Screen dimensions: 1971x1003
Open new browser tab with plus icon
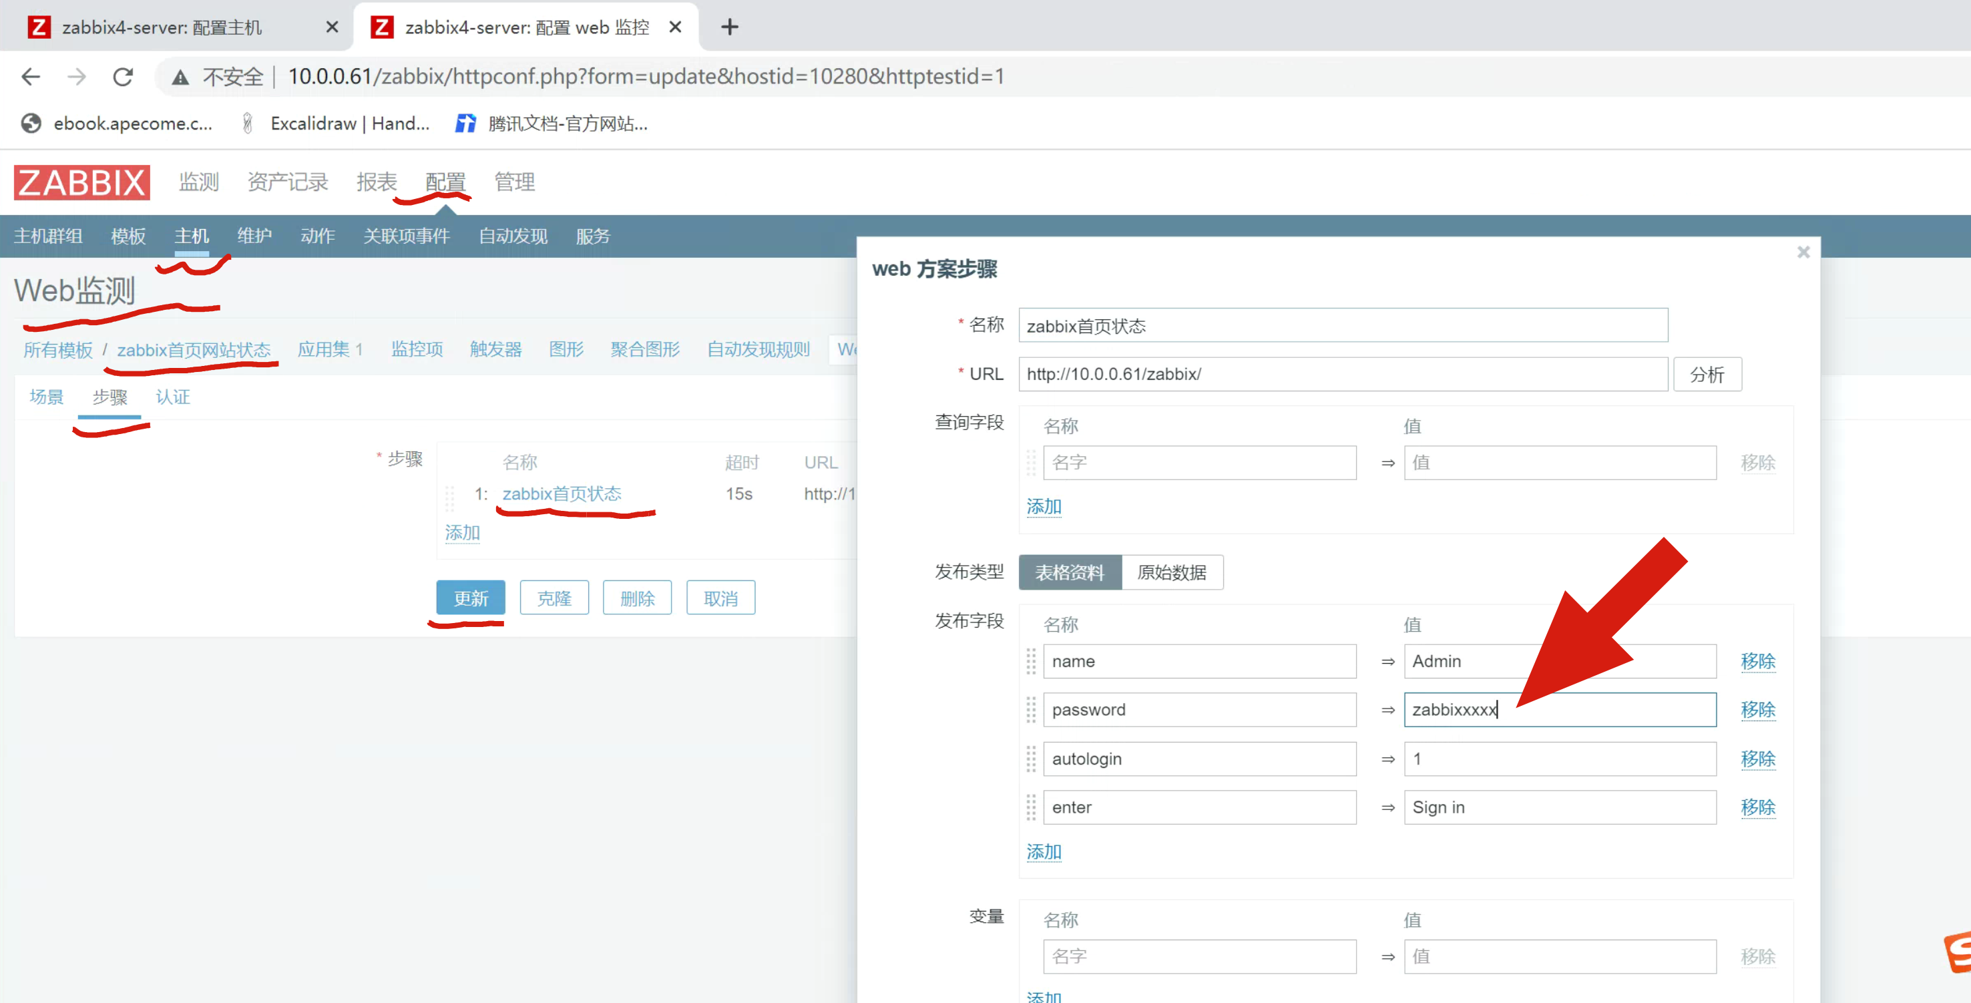(729, 27)
